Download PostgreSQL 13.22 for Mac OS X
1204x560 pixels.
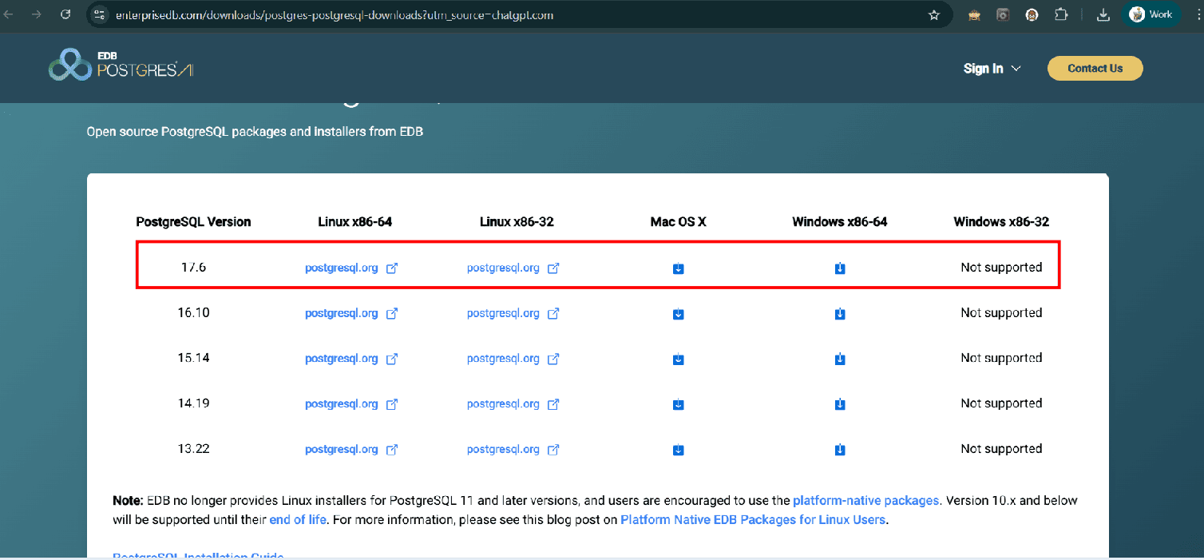coord(678,450)
